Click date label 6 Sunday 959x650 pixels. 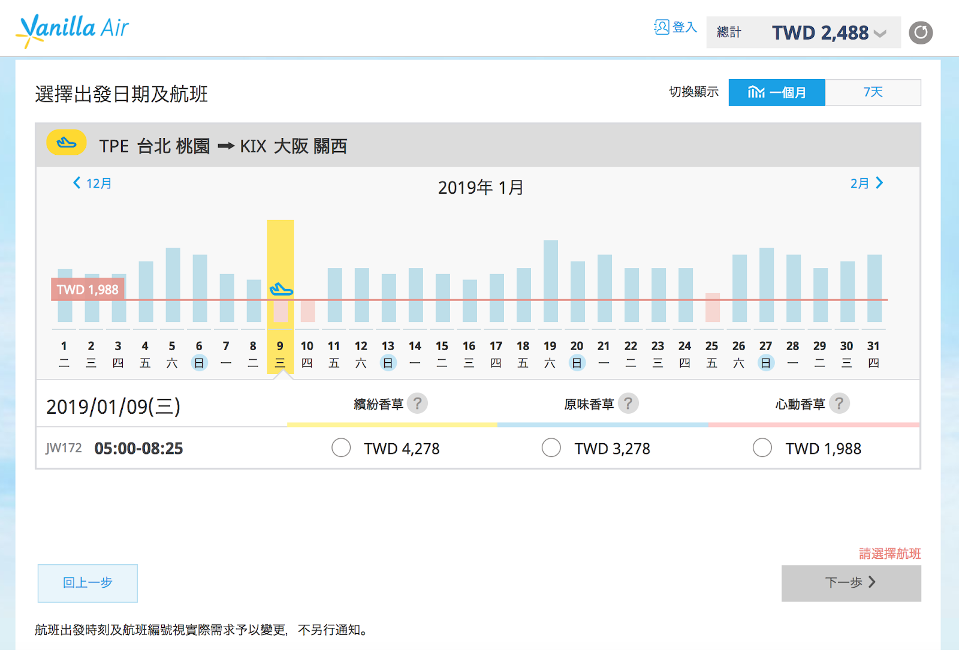[x=199, y=354]
